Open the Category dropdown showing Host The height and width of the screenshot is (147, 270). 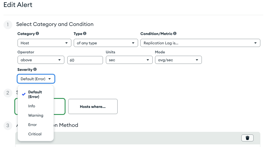pyautogui.click(x=44, y=43)
